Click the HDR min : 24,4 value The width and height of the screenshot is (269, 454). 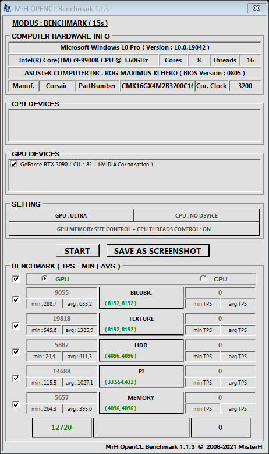pos(44,357)
